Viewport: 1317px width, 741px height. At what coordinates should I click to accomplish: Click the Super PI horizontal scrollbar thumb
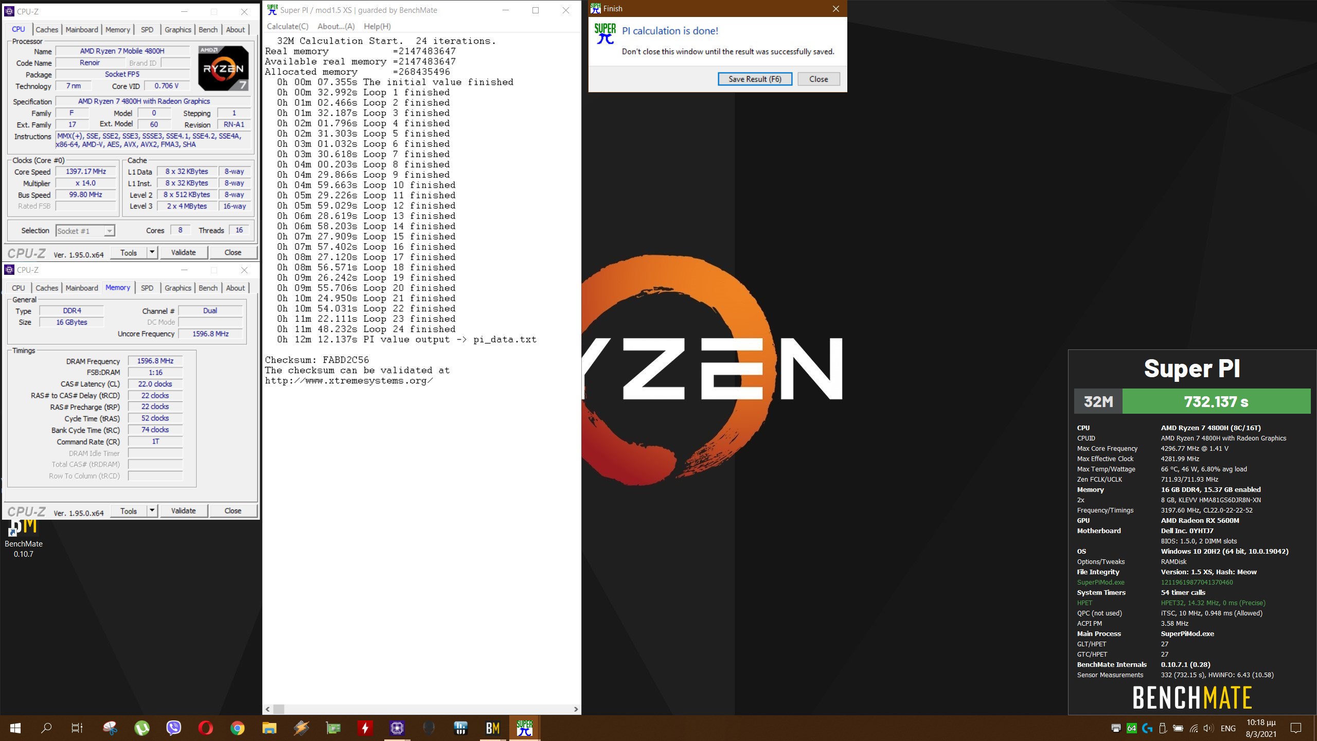(278, 709)
